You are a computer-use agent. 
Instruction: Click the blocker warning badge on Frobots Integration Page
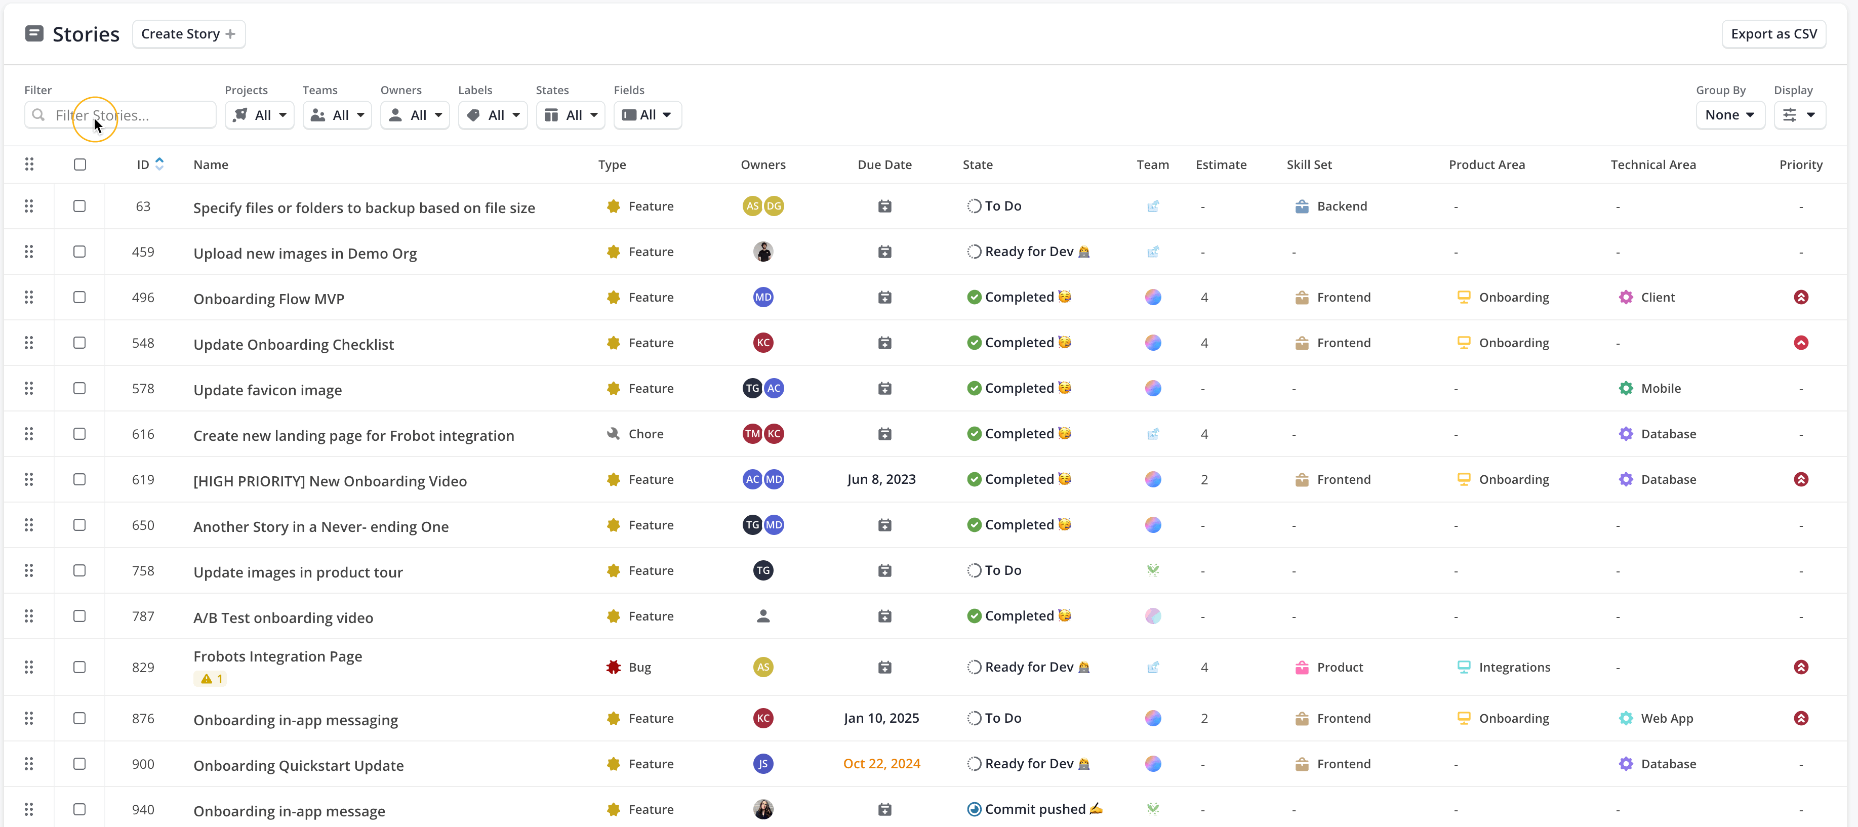pyautogui.click(x=210, y=679)
